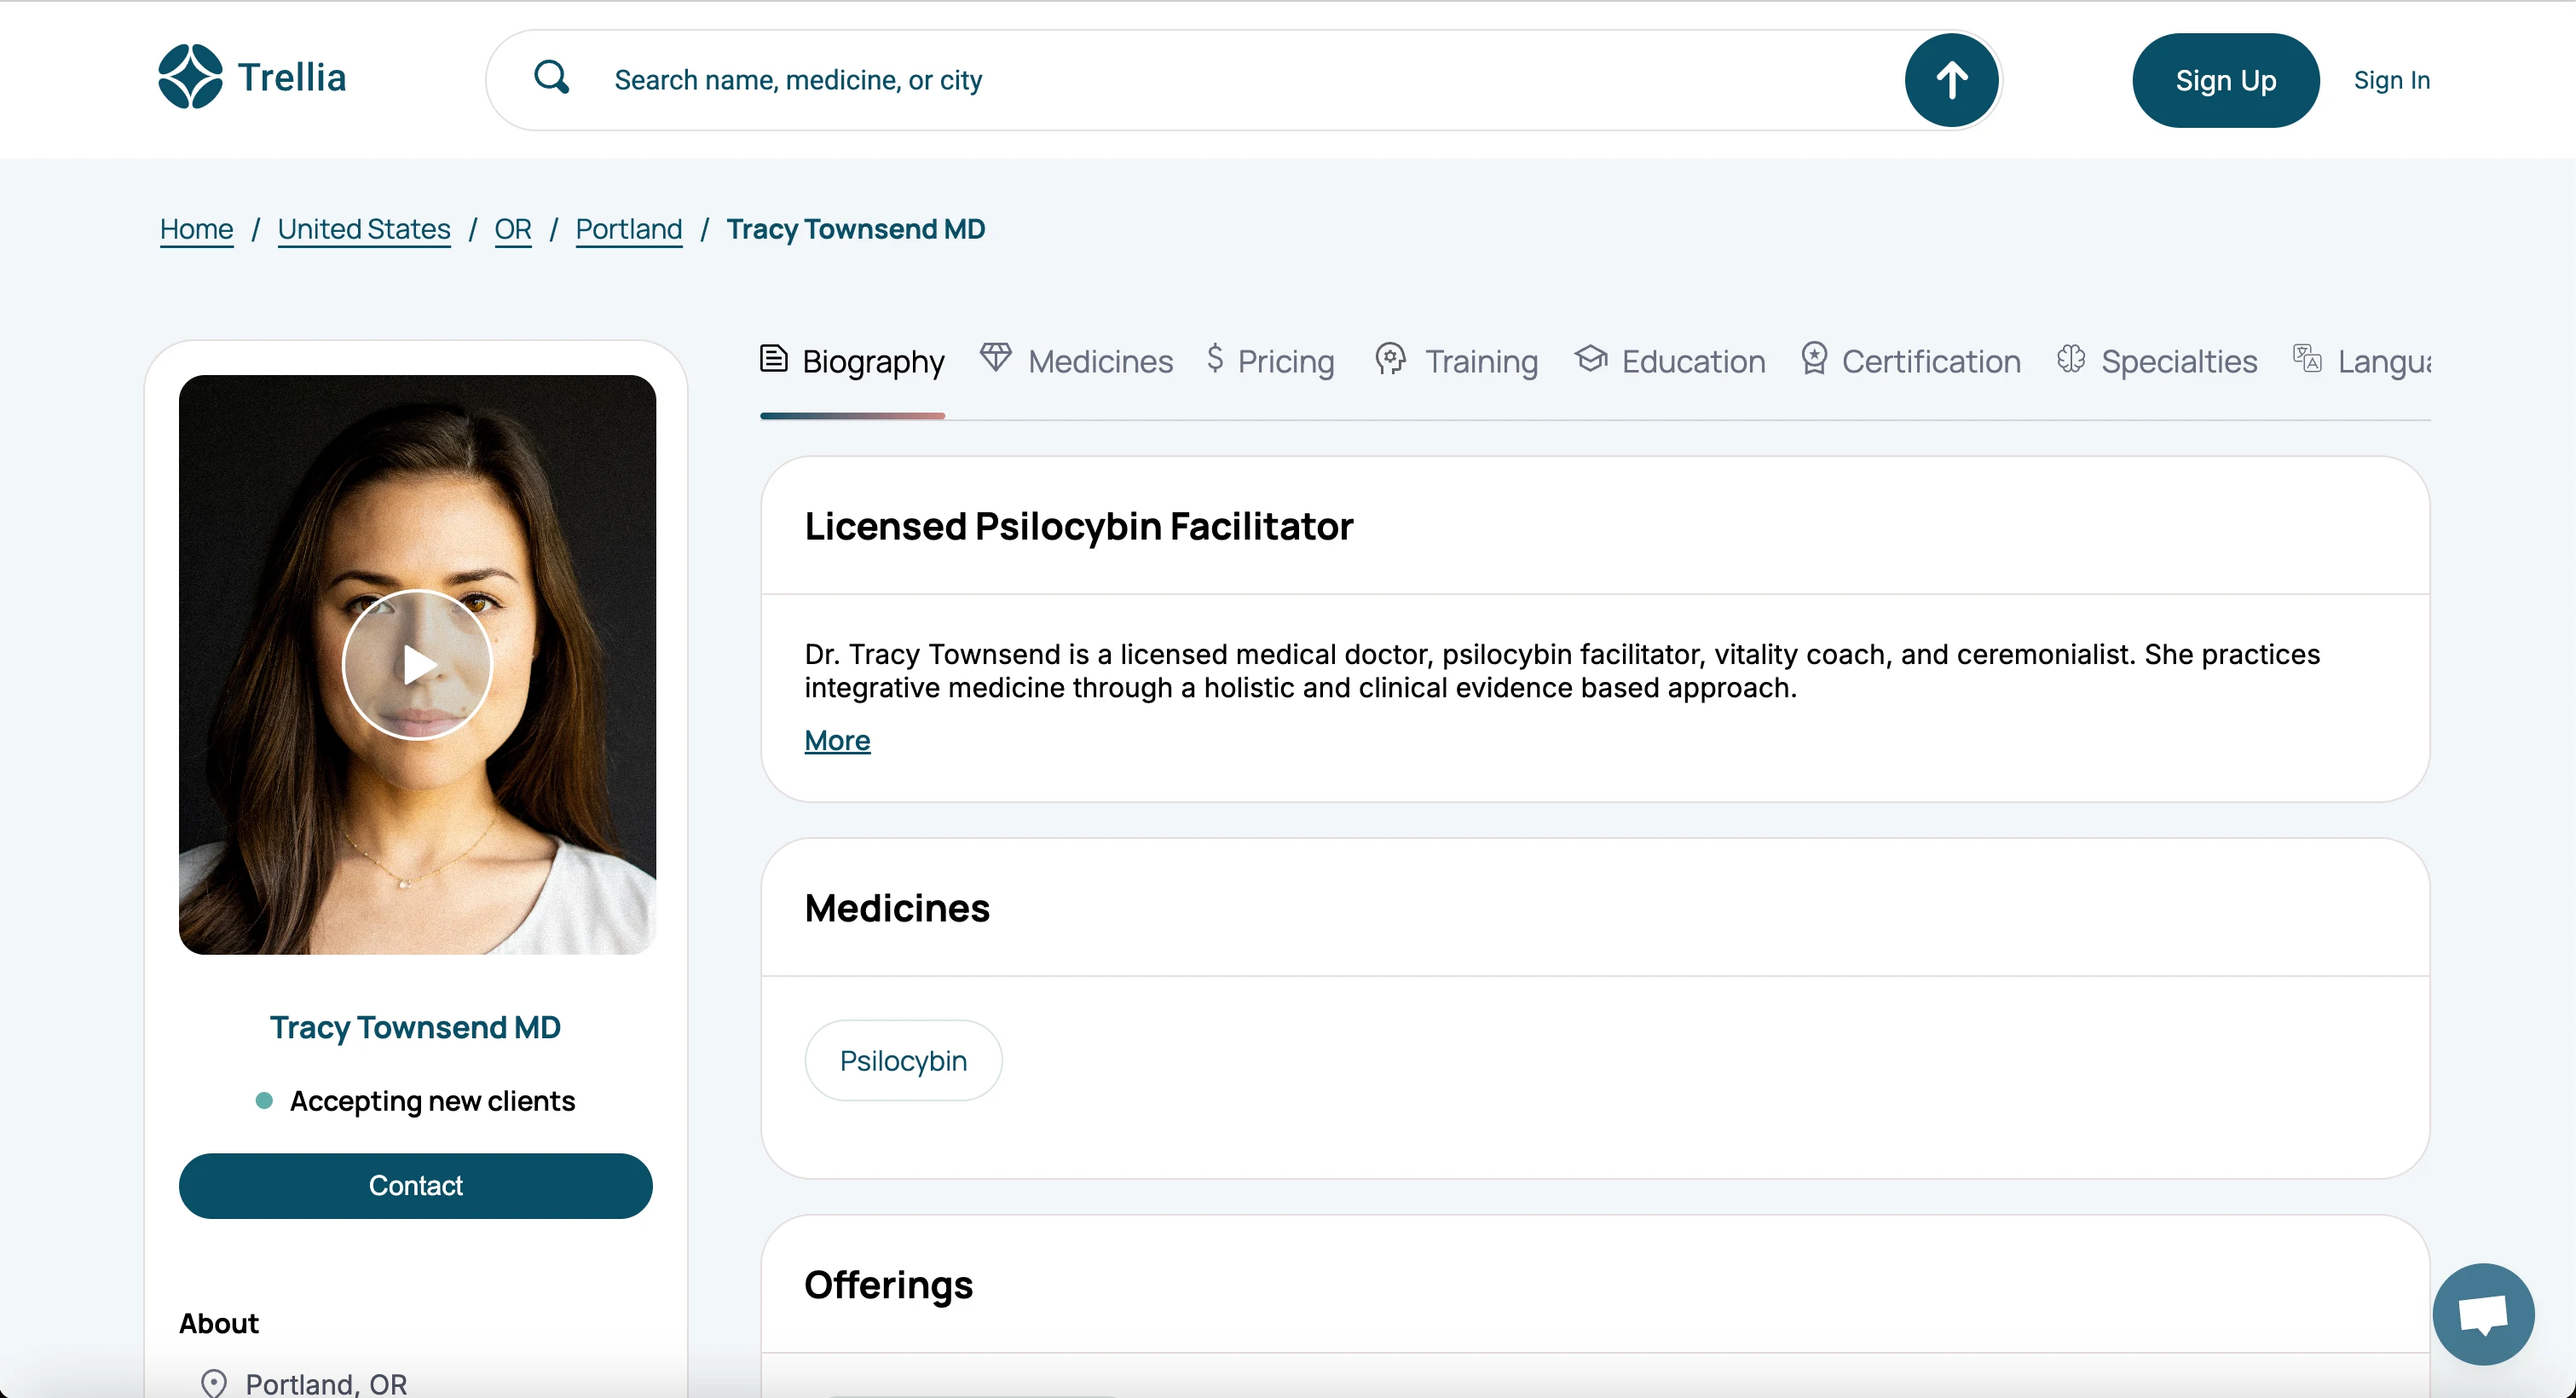Open the OR breadcrumb link
Image resolution: width=2576 pixels, height=1398 pixels.
(x=513, y=229)
